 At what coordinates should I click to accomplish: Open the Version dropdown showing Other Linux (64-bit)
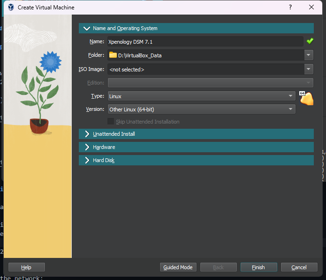[x=201, y=109]
